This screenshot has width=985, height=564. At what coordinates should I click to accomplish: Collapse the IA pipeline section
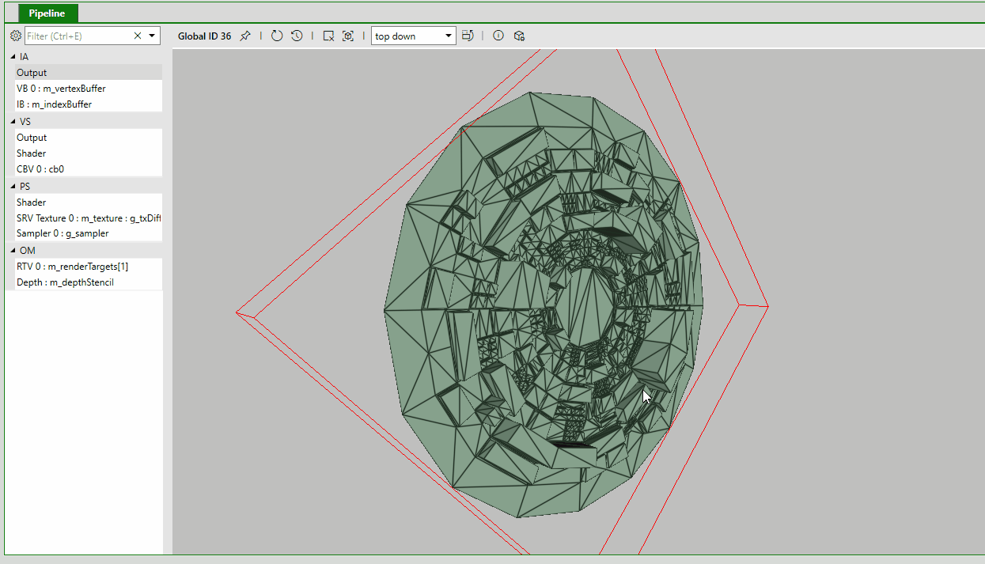pos(13,57)
